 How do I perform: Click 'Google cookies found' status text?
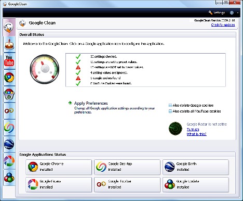105,78
